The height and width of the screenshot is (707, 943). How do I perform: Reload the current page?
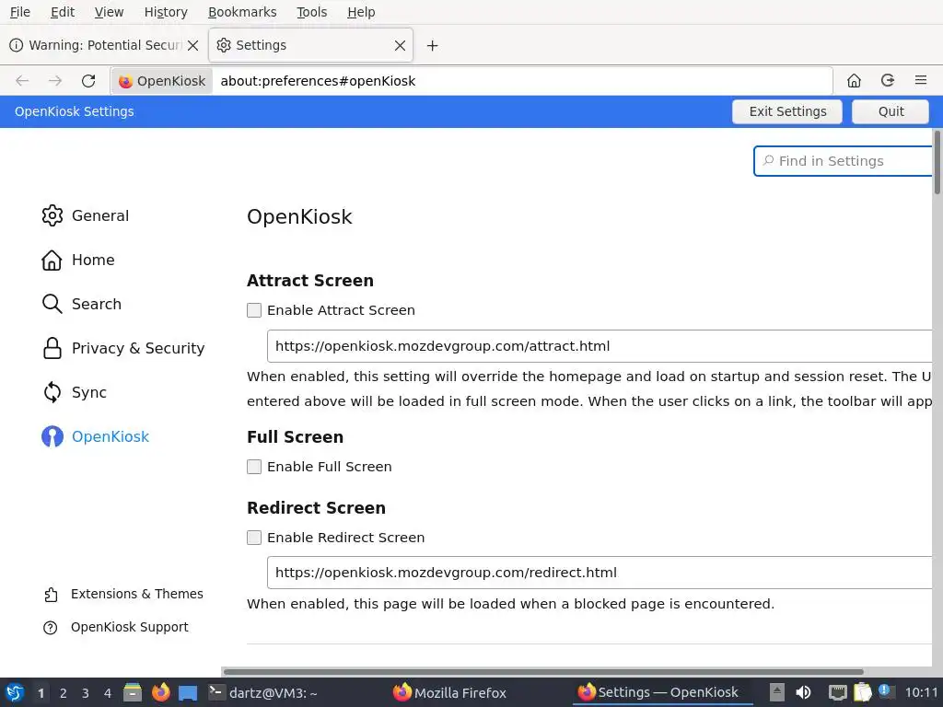coord(88,81)
